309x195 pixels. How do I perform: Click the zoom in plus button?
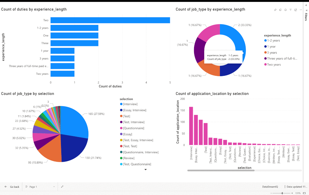pyautogui.click(x=292, y=193)
